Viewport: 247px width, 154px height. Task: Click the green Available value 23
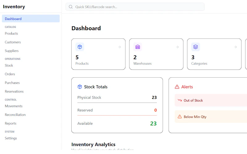(x=153, y=124)
